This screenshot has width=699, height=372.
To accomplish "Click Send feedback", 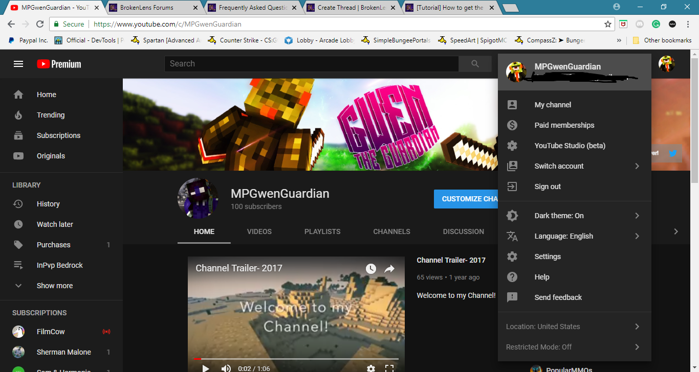I will 574,297.
